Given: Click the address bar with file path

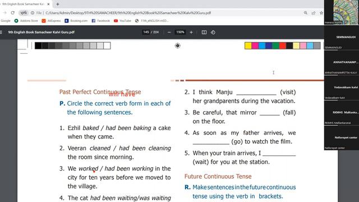Looking at the screenshot, I should tap(128, 13).
